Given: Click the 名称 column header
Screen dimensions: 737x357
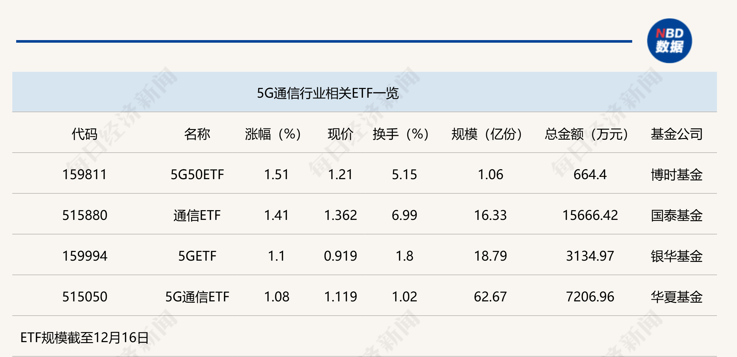Looking at the screenshot, I should coord(197,134).
